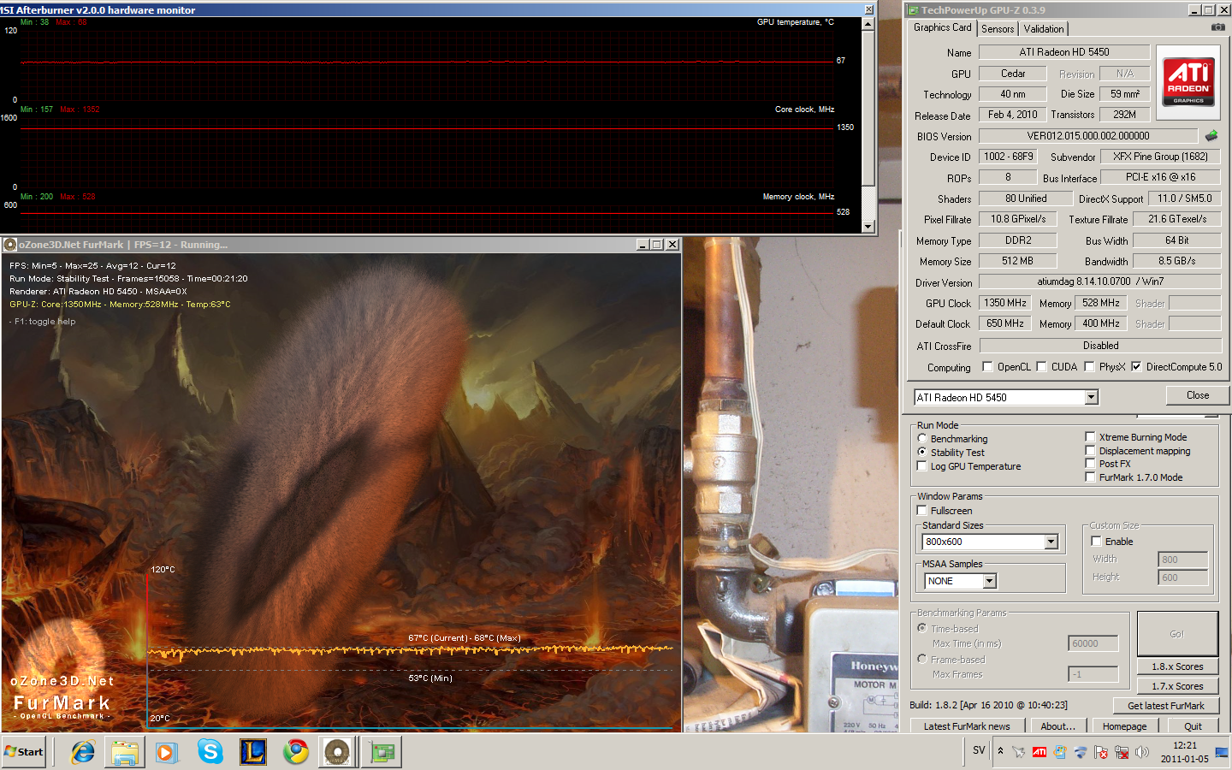Image resolution: width=1232 pixels, height=770 pixels.
Task: Launch Google Chrome from the taskbar
Action: (296, 752)
